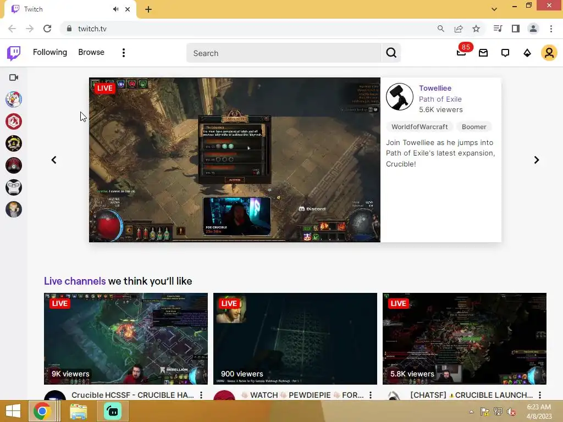This screenshot has width=563, height=422.
Task: Click the magnifying glass search button
Action: [x=391, y=53]
